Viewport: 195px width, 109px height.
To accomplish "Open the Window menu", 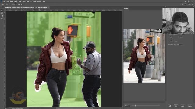I will pyautogui.click(x=39, y=1).
